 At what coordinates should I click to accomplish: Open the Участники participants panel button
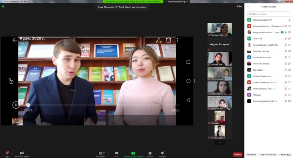101,154
